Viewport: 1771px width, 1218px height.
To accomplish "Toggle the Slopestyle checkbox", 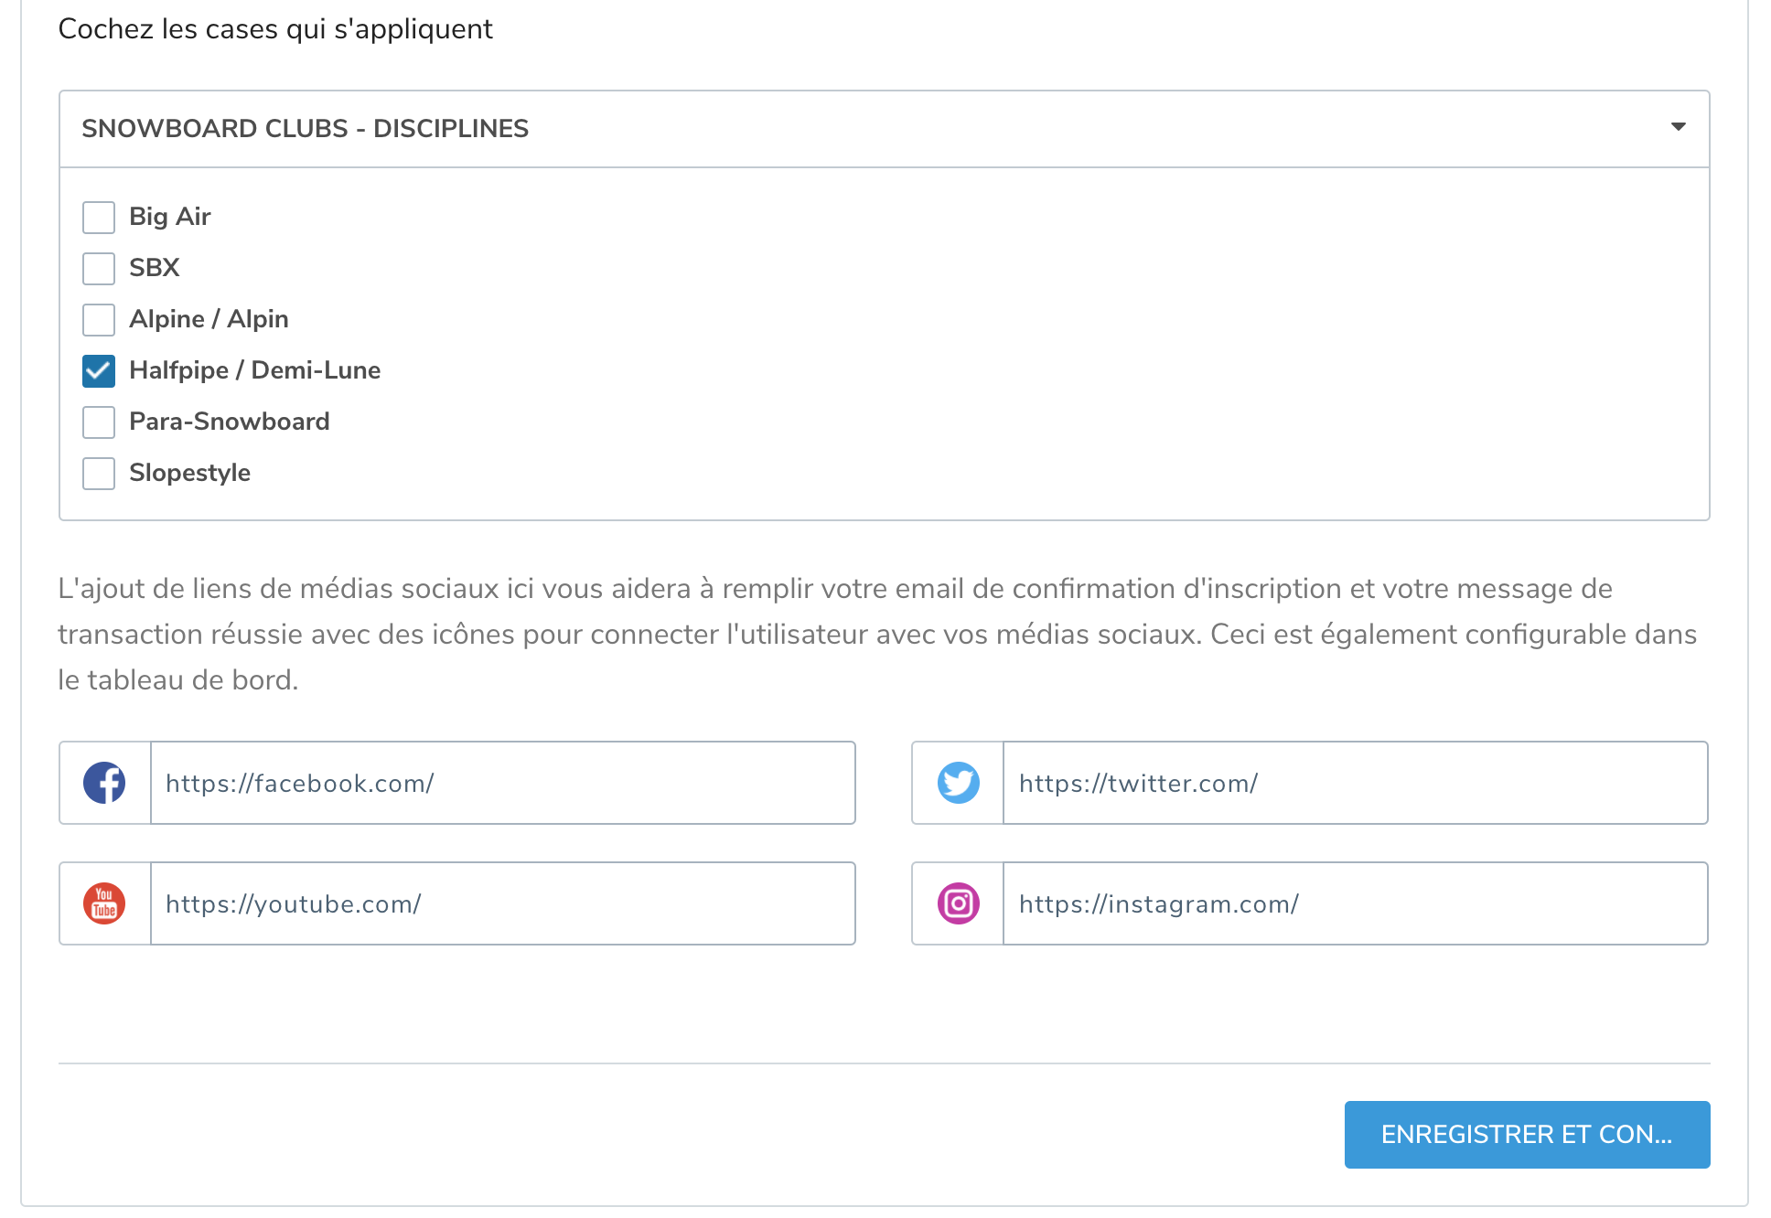I will [99, 474].
